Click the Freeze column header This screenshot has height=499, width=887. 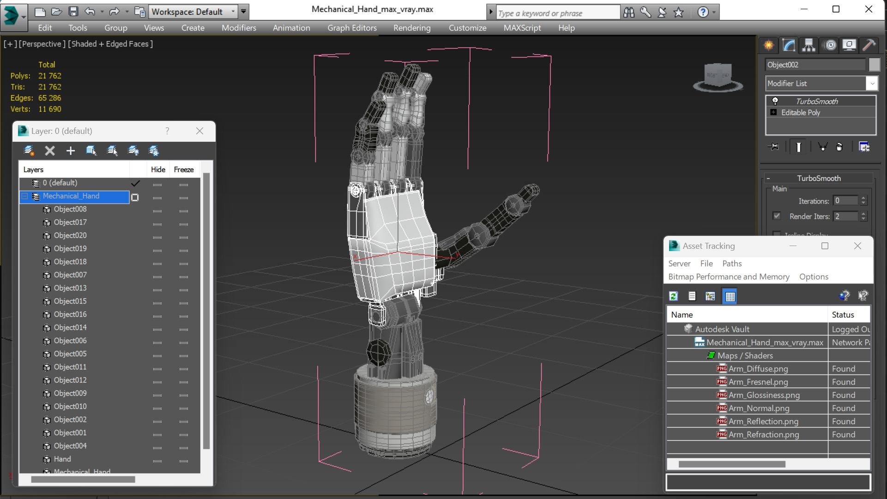tap(184, 169)
